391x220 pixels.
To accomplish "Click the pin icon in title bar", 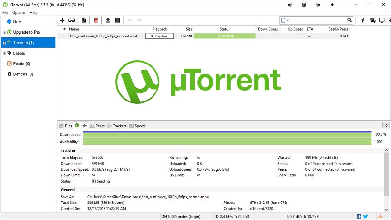I will click(x=332, y=5).
